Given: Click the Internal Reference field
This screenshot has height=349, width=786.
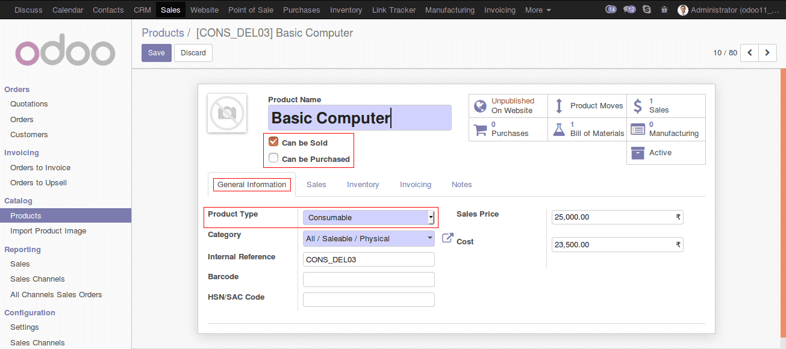Looking at the screenshot, I should [x=369, y=259].
